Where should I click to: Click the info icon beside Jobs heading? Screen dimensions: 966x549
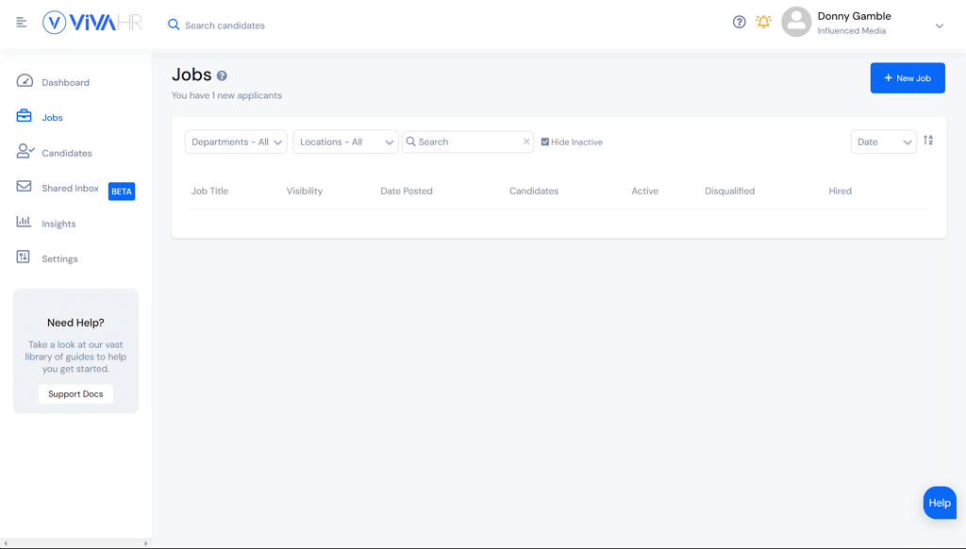tap(222, 75)
